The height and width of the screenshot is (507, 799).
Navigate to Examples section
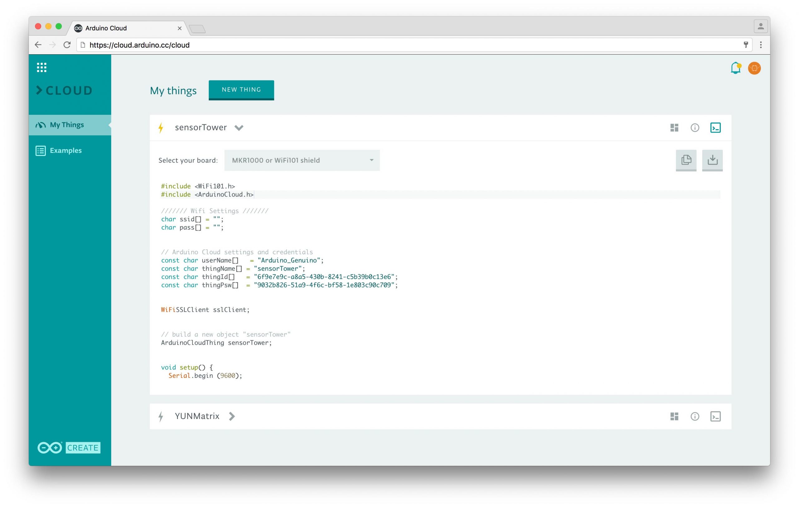65,149
